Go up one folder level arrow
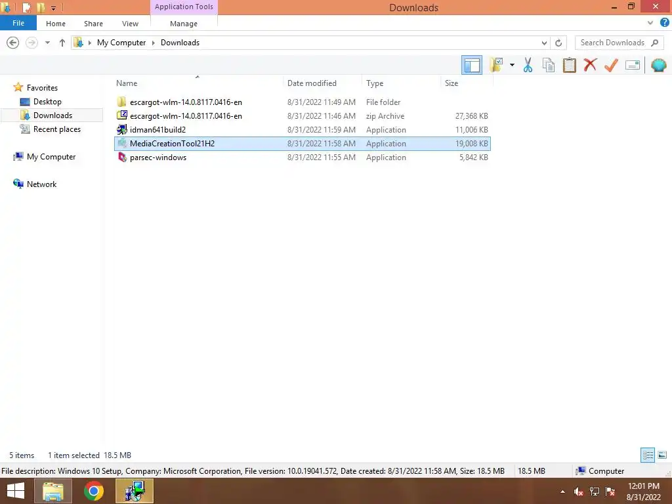This screenshot has height=504, width=672. (x=62, y=43)
